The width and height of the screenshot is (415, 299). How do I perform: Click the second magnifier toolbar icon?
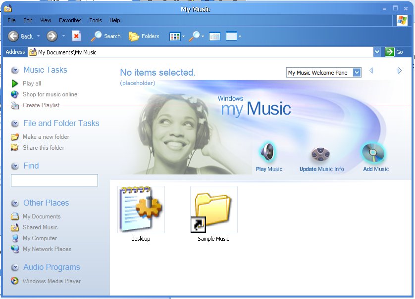pos(195,36)
